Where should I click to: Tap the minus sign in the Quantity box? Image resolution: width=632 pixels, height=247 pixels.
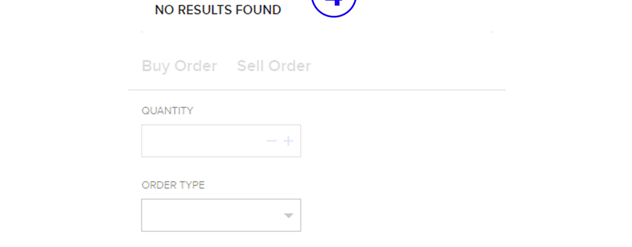pos(272,141)
